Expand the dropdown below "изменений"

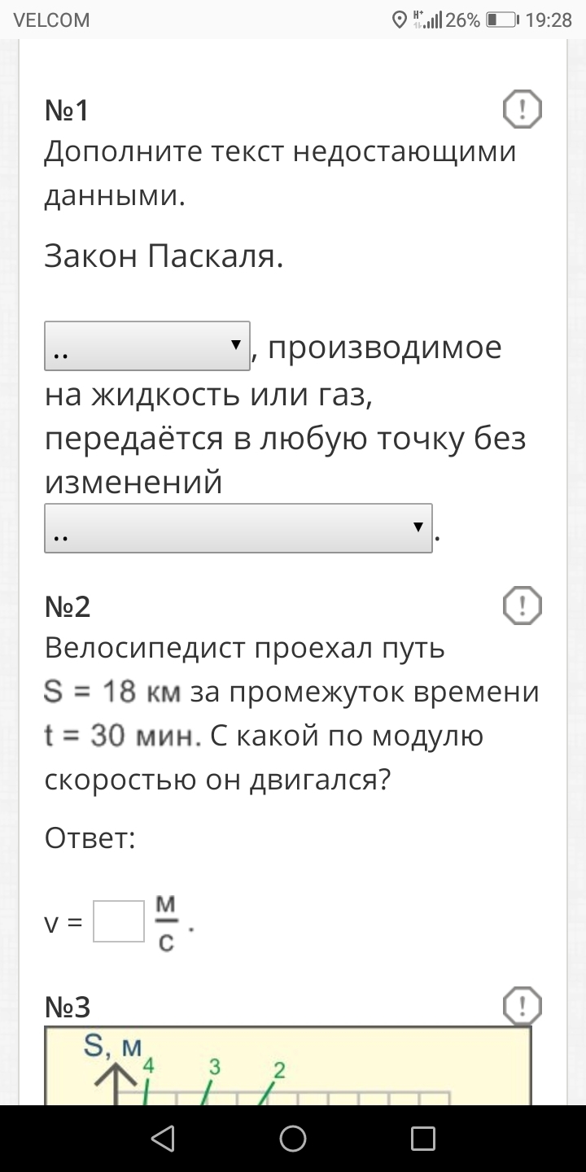(x=238, y=529)
